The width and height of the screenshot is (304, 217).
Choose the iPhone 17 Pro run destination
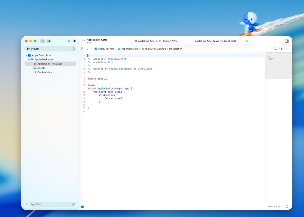(168, 41)
